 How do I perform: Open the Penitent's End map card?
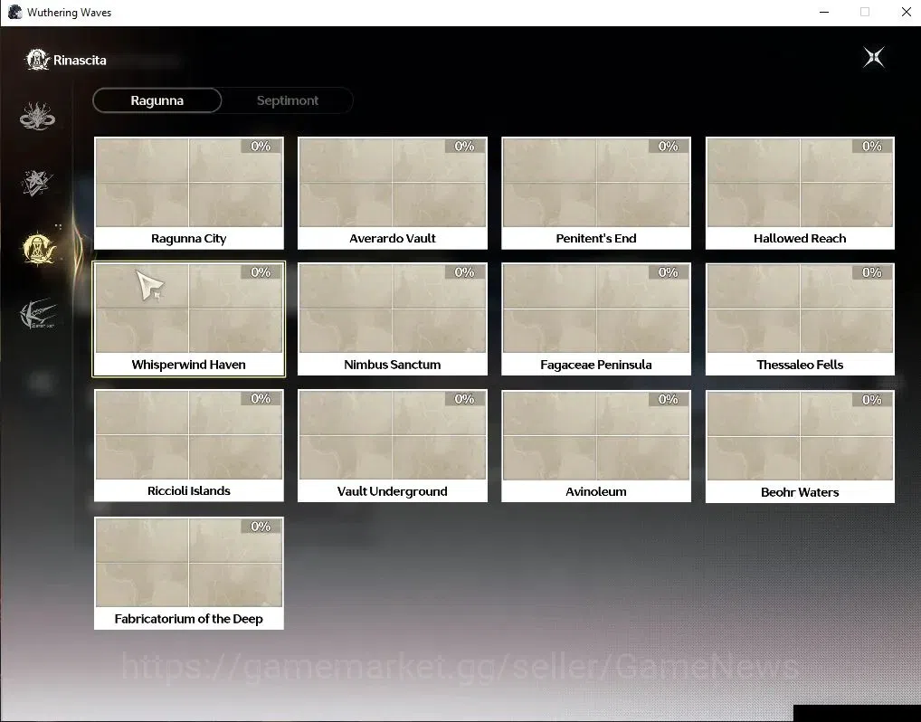(x=596, y=194)
